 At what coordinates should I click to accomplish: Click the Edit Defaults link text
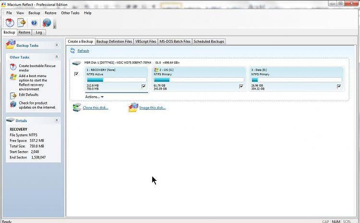(29, 95)
